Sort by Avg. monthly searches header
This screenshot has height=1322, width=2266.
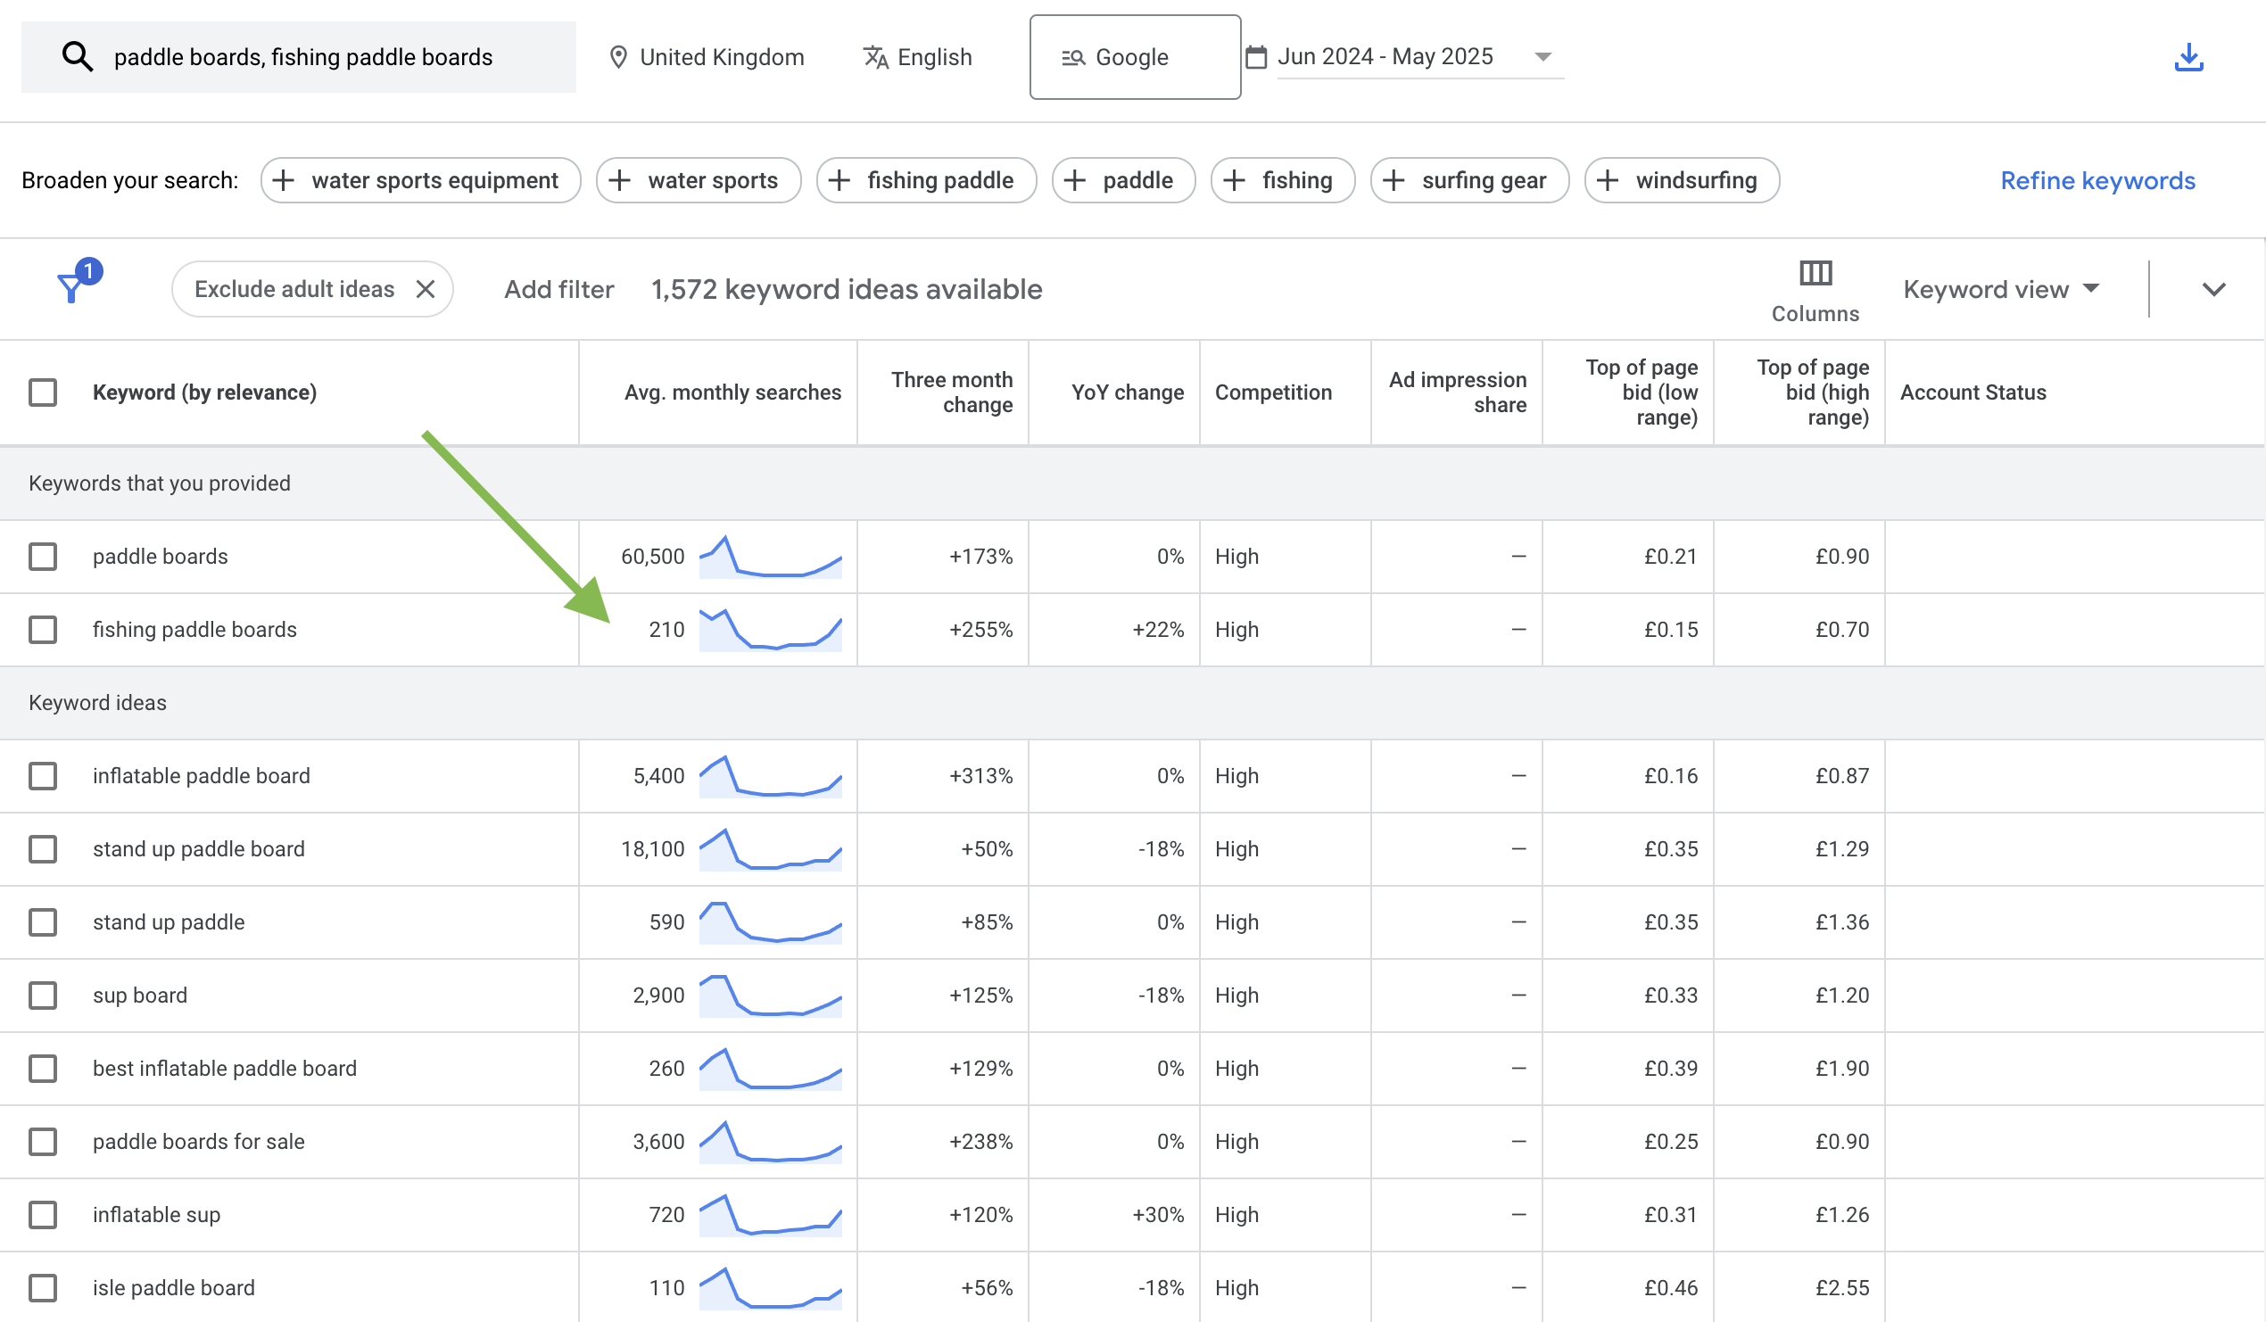pos(732,393)
